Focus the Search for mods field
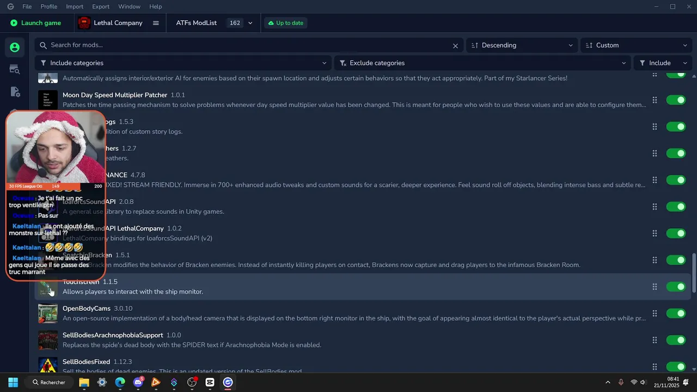 tap(249, 45)
